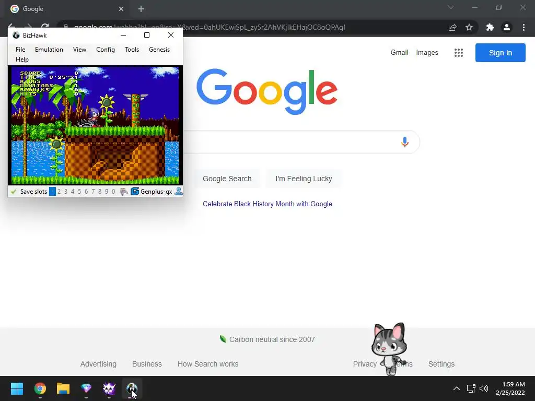Image resolution: width=535 pixels, height=401 pixels.
Task: Open the Config menu in BizHawk
Action: click(106, 50)
